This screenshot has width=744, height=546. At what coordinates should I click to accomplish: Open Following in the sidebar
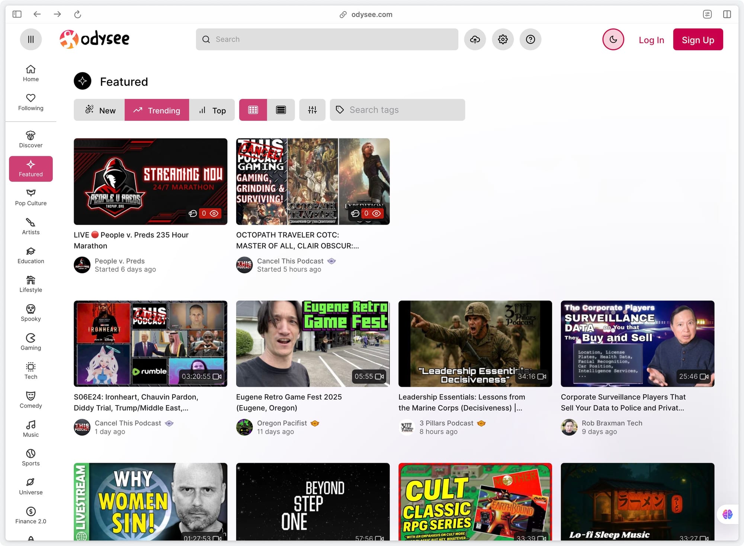tap(31, 102)
